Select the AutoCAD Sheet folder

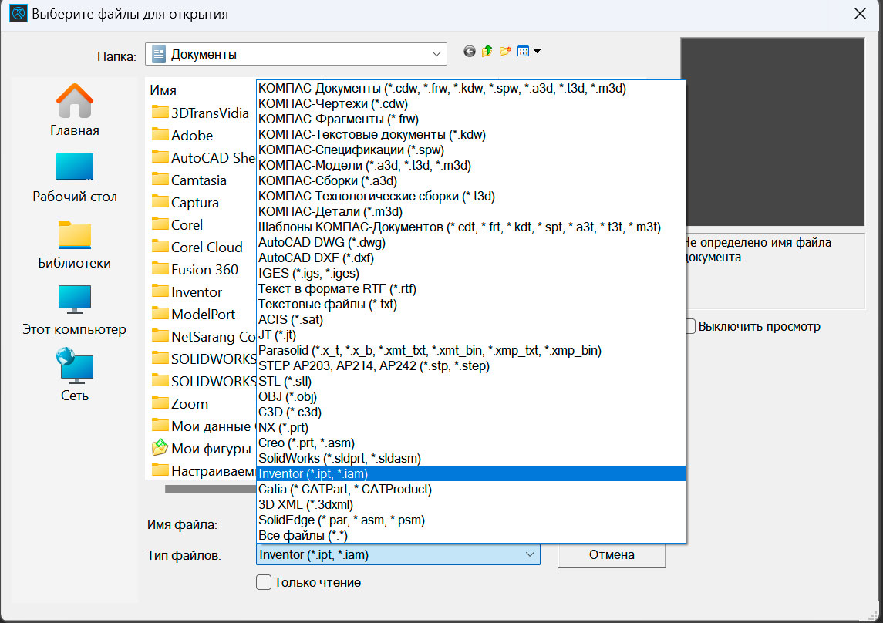(x=204, y=157)
